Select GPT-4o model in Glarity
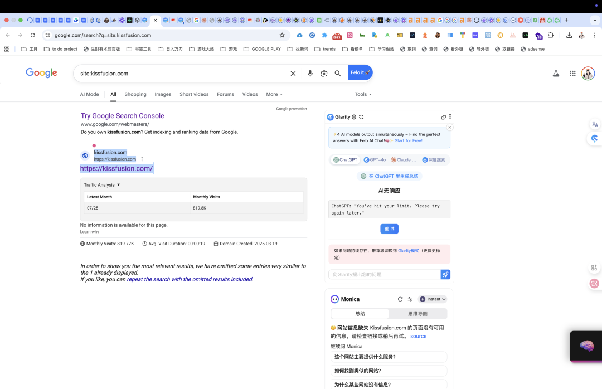Viewport: 602px width, 389px height. coord(375,160)
